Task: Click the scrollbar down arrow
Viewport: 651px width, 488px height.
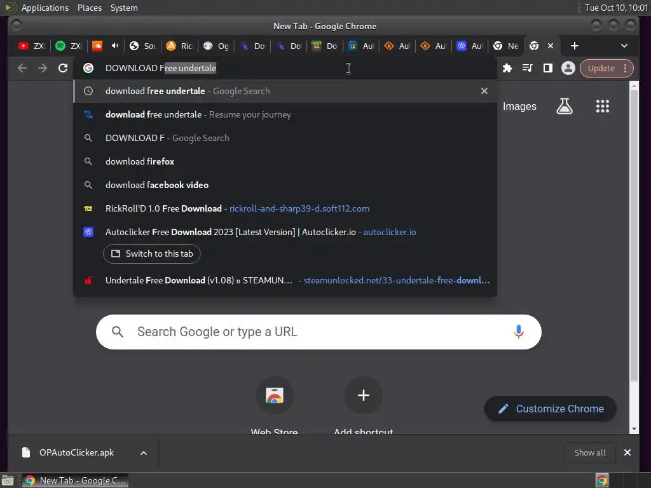Action: 634,429
